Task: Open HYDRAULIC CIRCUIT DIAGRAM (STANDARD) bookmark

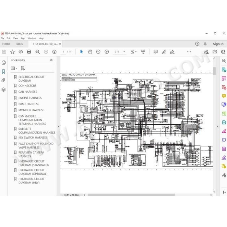Action: click(33, 163)
